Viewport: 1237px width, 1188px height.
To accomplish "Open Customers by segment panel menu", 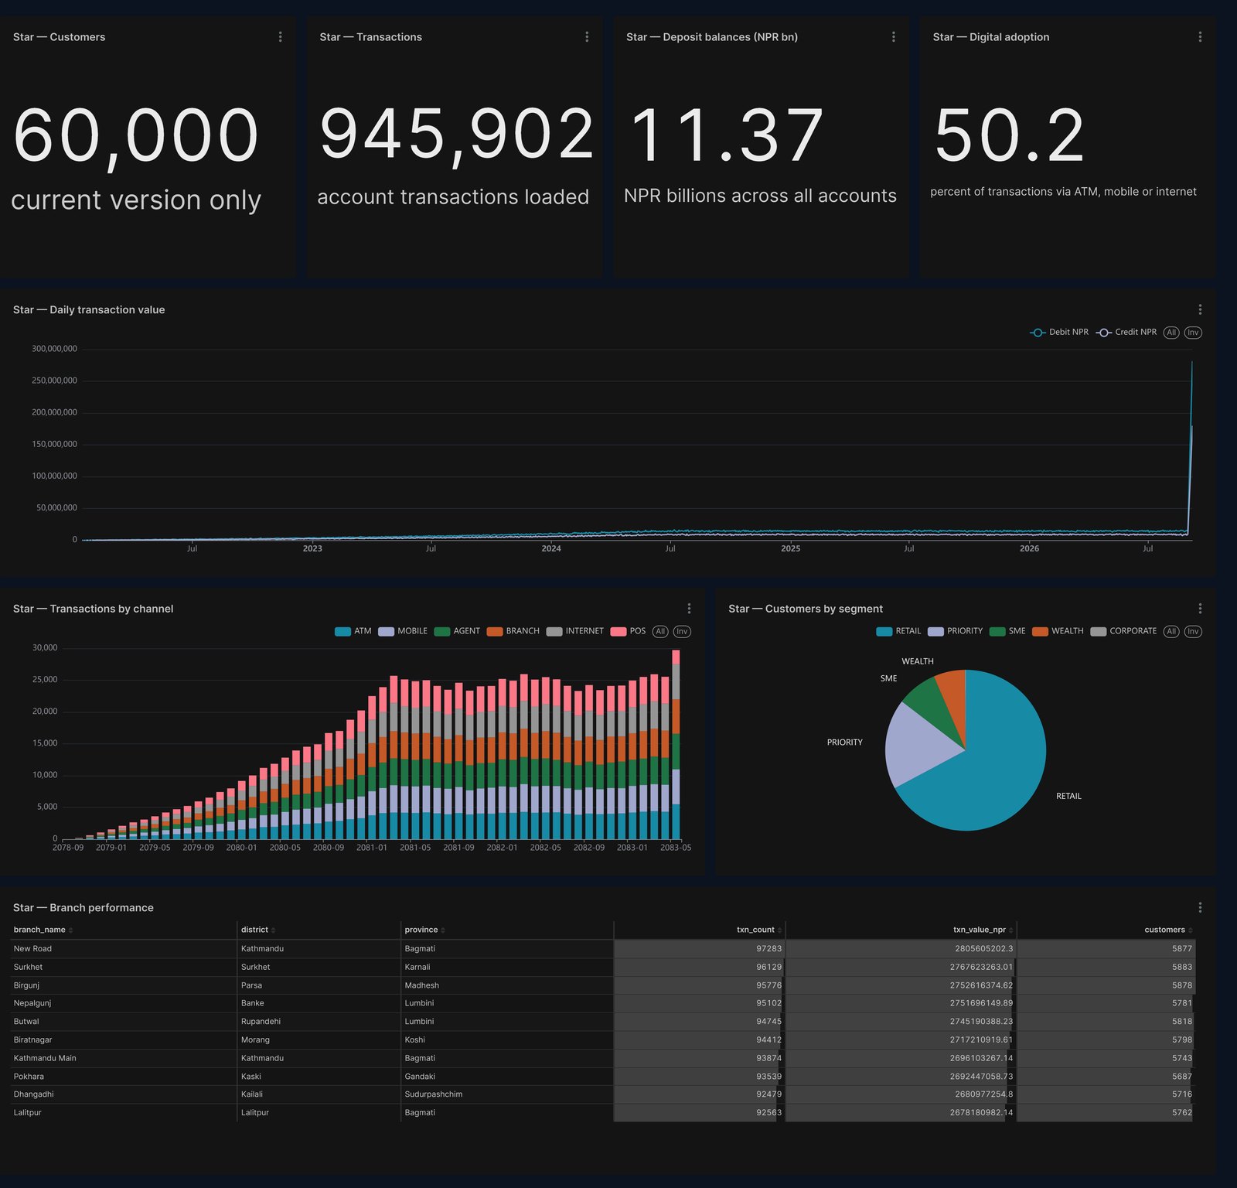I will point(1200,609).
